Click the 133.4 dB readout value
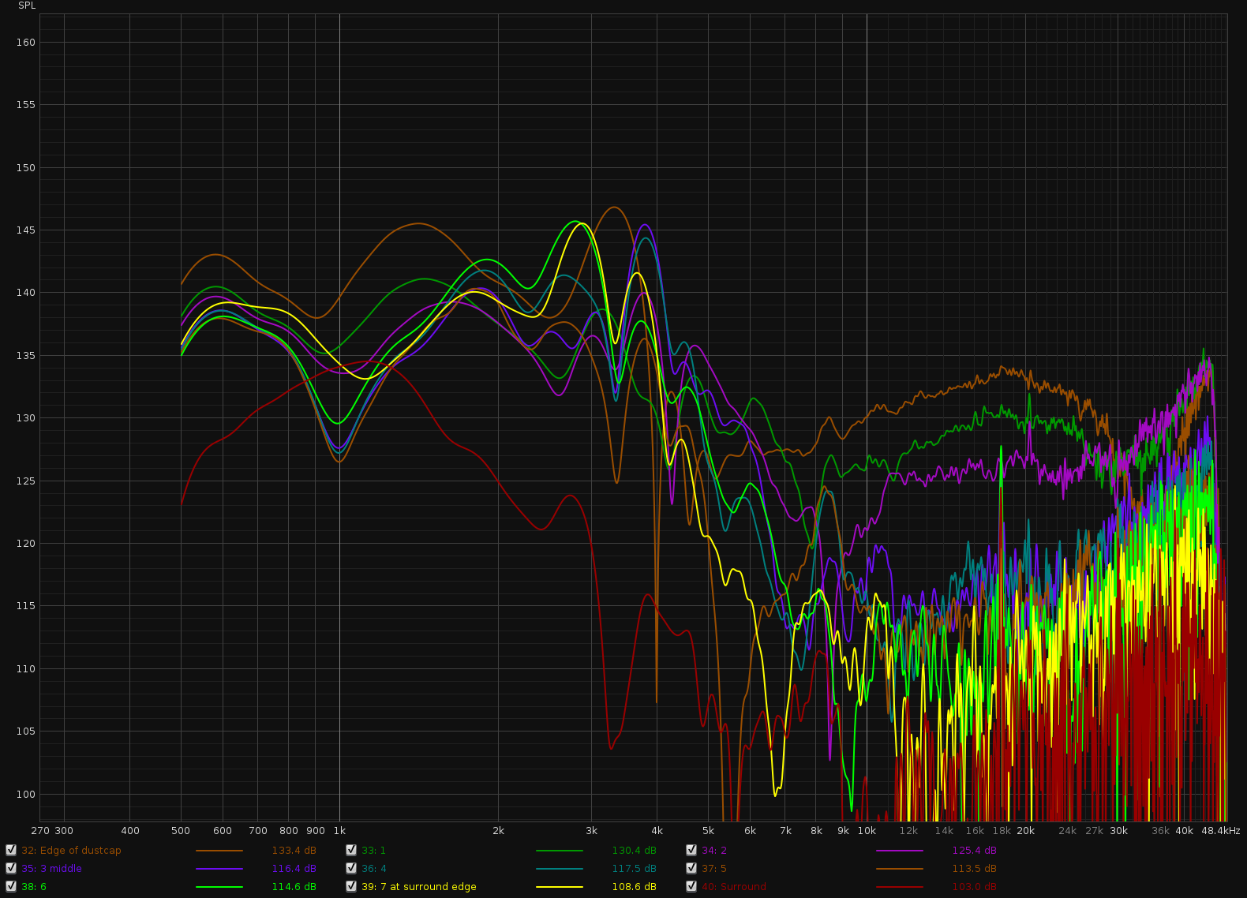1247x898 pixels. 294,851
